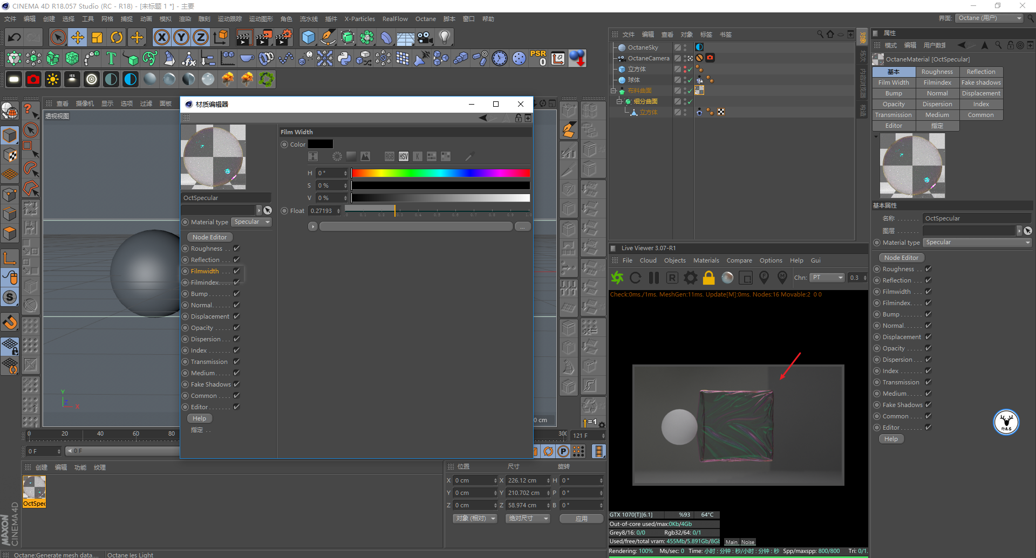
Task: Open the absolute size mode dropdown
Action: tap(528, 519)
